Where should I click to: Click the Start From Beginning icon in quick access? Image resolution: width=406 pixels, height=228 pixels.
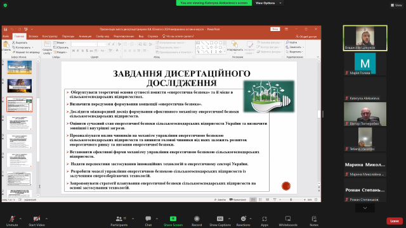[25, 29]
